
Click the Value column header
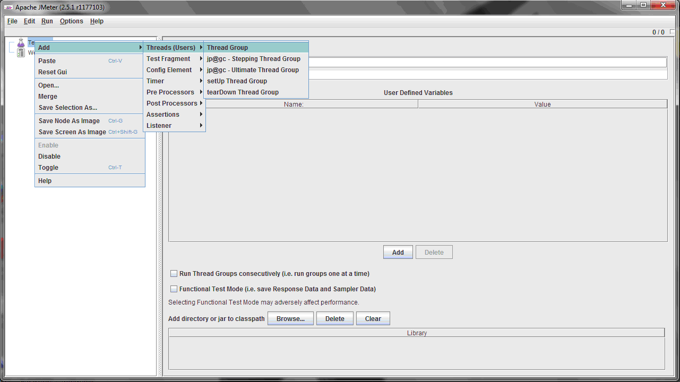(543, 105)
